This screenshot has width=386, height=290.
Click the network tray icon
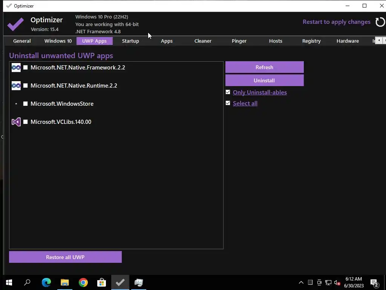pos(328,282)
